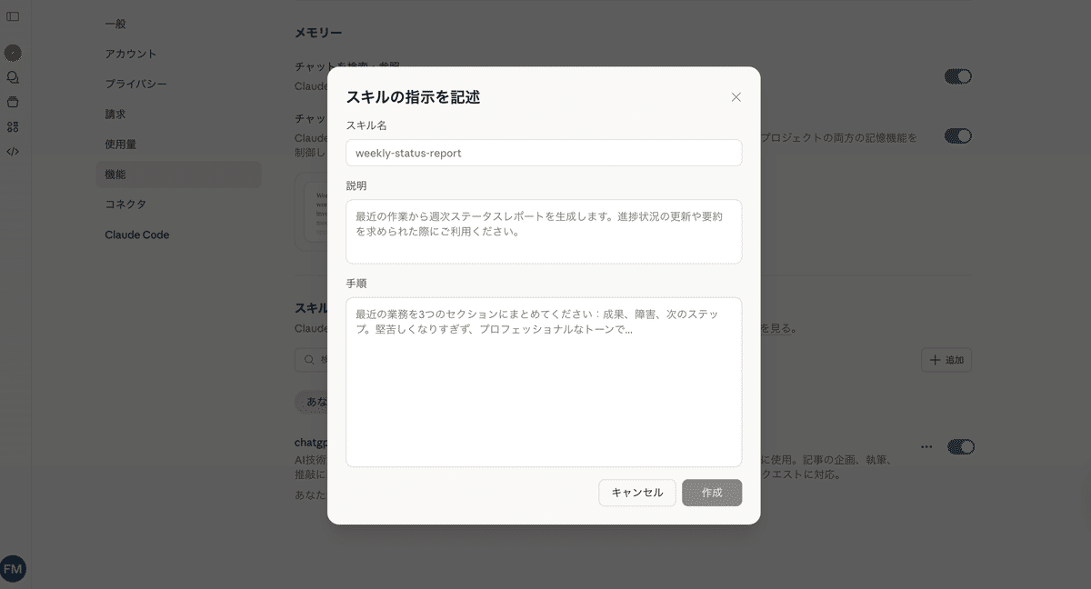Open the artifacts shapes icon in sidebar
Screen dimensions: 1091x589
coord(13,127)
